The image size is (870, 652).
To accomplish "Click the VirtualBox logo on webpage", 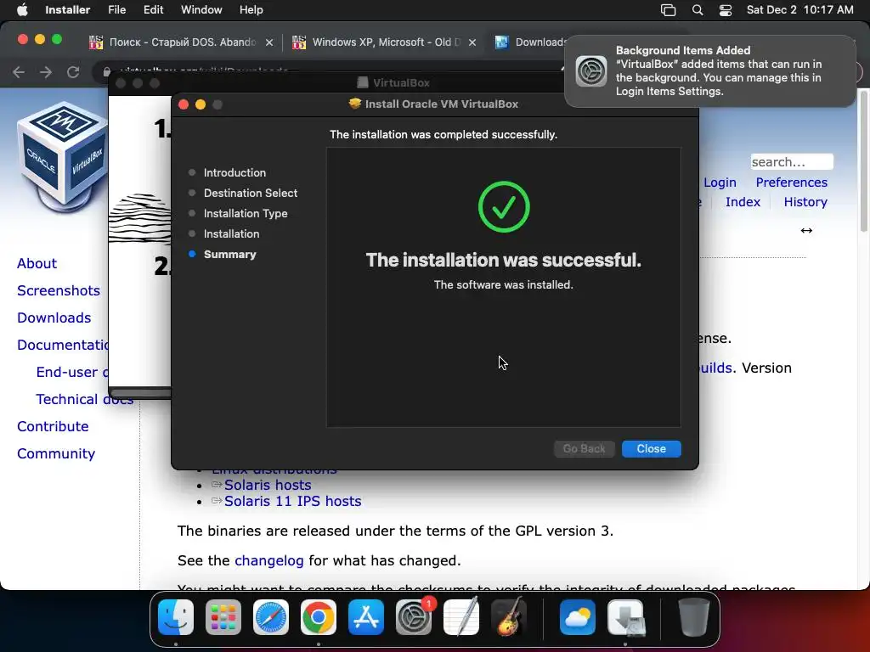I will click(62, 157).
